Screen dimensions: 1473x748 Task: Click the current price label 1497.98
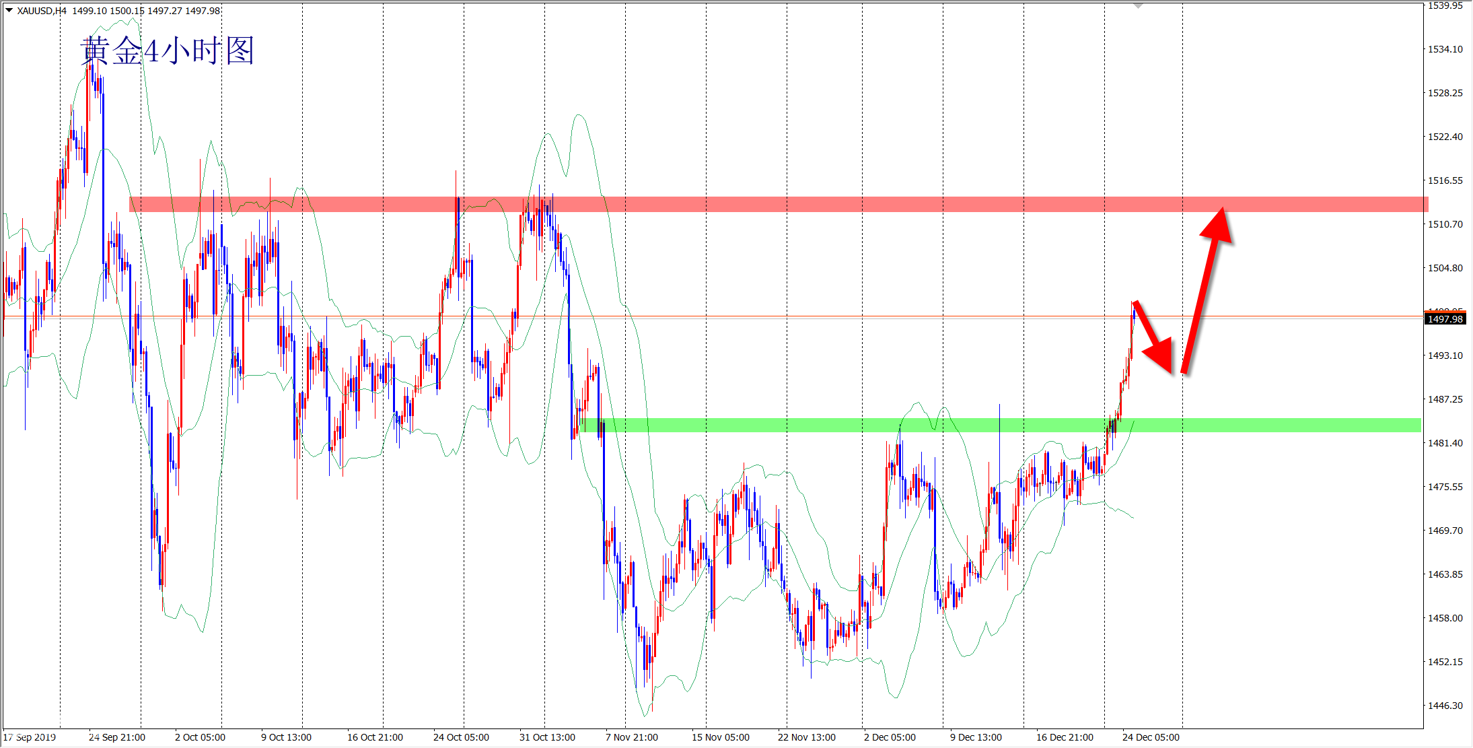pyautogui.click(x=1445, y=319)
